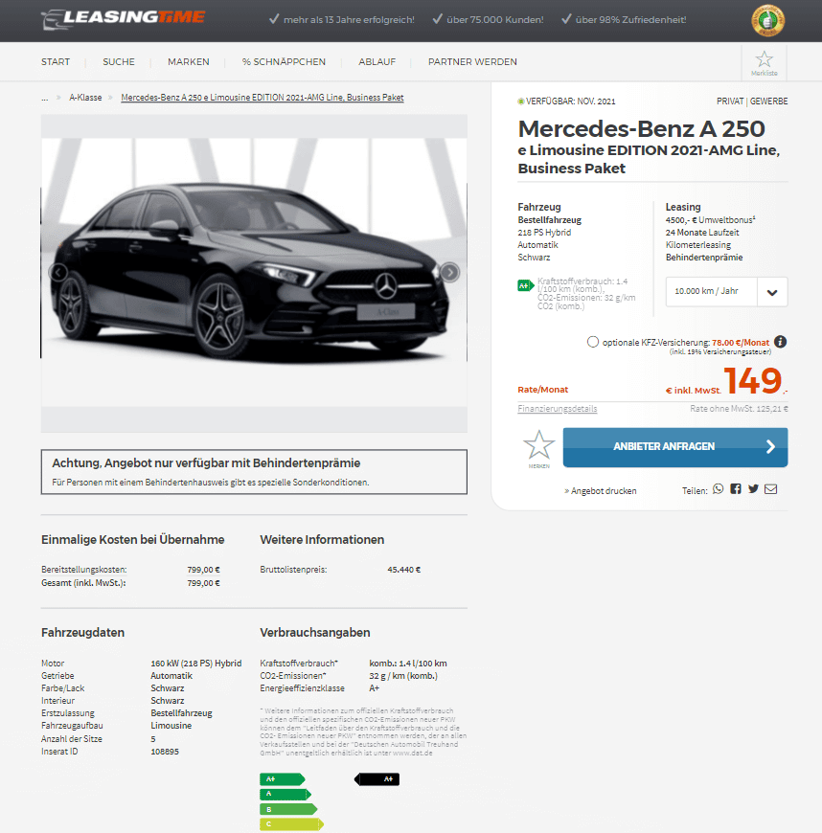Click the LeasingTime logo
Image resolution: width=822 pixels, height=833 pixels.
[123, 18]
